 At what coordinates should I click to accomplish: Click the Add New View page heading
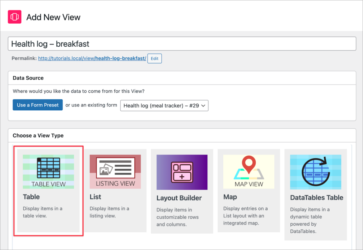click(x=54, y=17)
